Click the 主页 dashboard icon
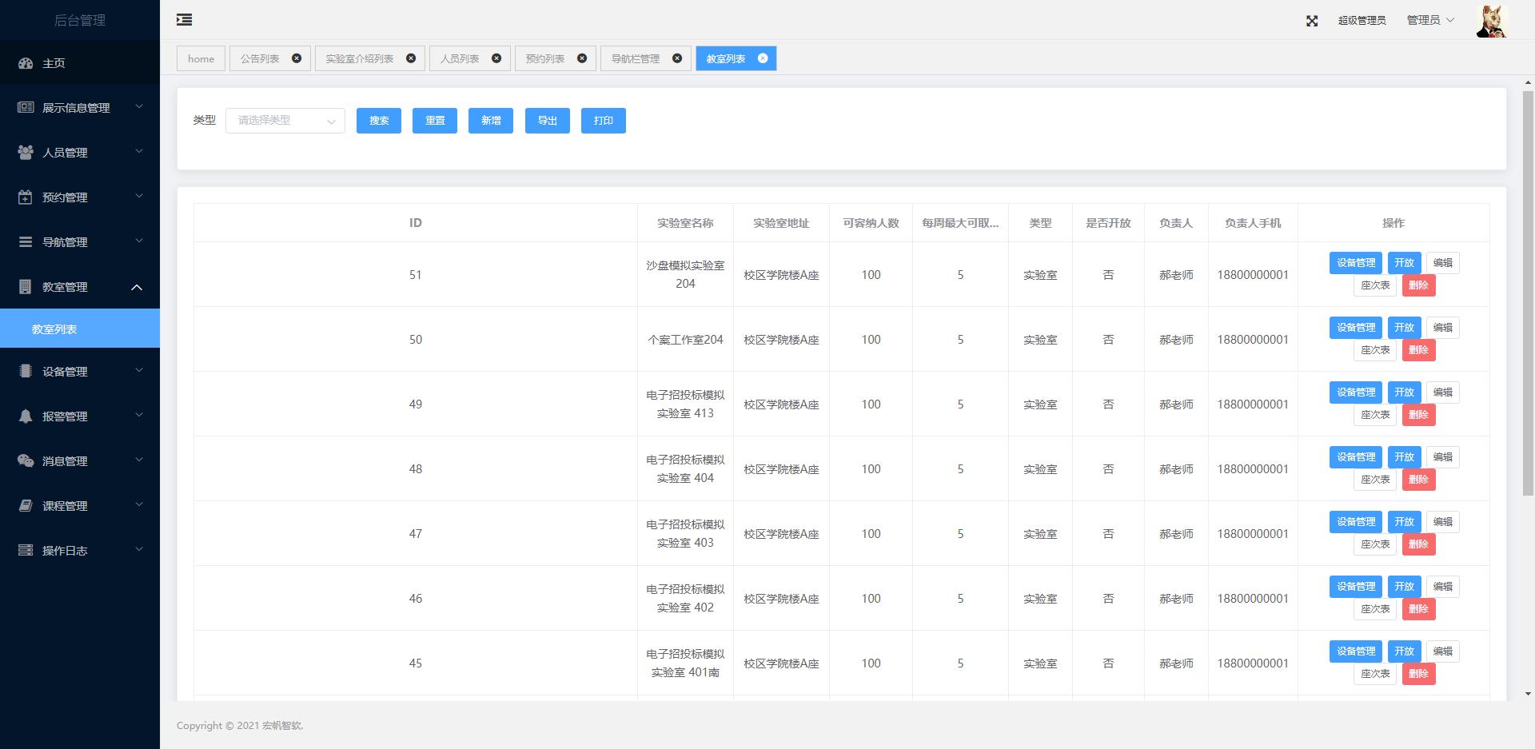Viewport: 1535px width, 749px height. 26,63
